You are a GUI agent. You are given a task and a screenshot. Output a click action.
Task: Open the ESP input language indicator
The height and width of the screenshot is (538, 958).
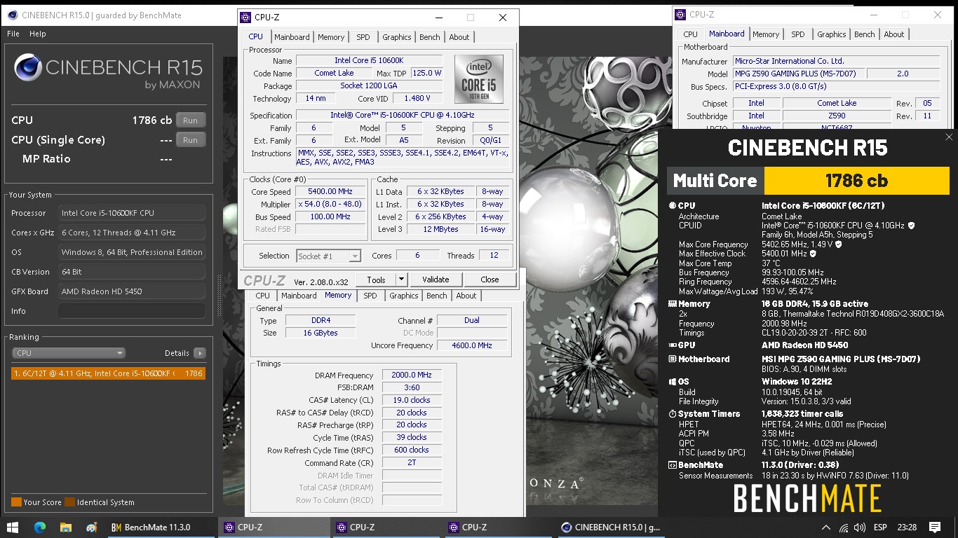coord(880,527)
